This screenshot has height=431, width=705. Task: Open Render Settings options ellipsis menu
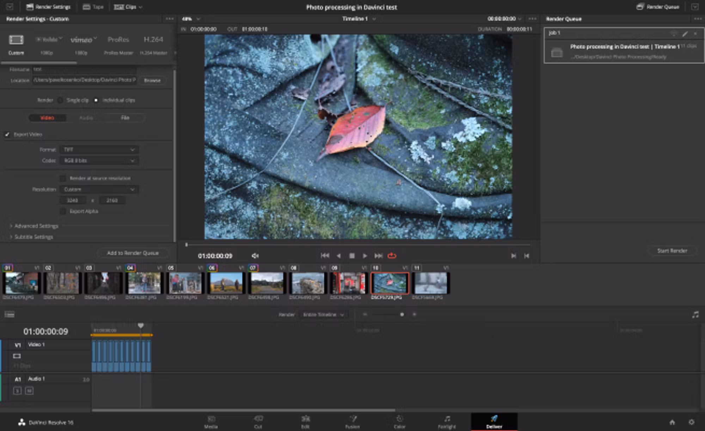point(170,19)
